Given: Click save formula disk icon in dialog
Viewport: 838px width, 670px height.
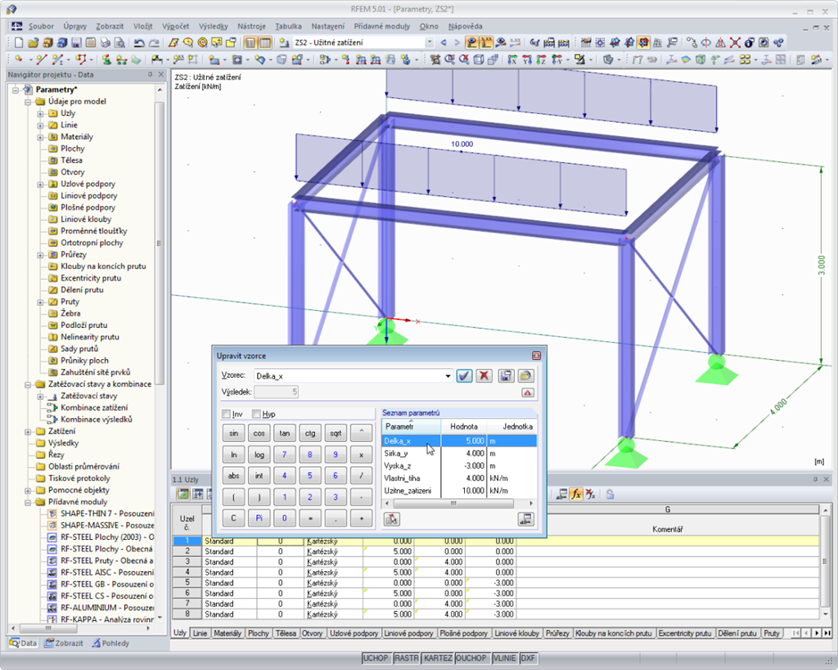Looking at the screenshot, I should (506, 375).
